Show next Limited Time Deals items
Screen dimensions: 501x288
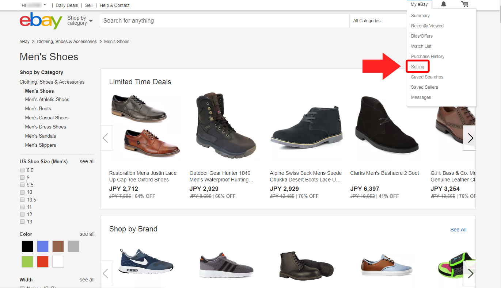(x=470, y=138)
